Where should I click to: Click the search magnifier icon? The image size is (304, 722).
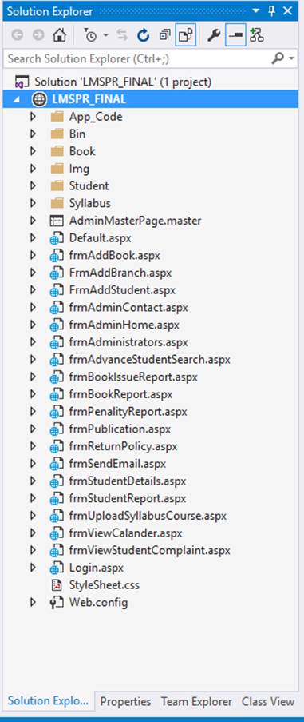278,58
